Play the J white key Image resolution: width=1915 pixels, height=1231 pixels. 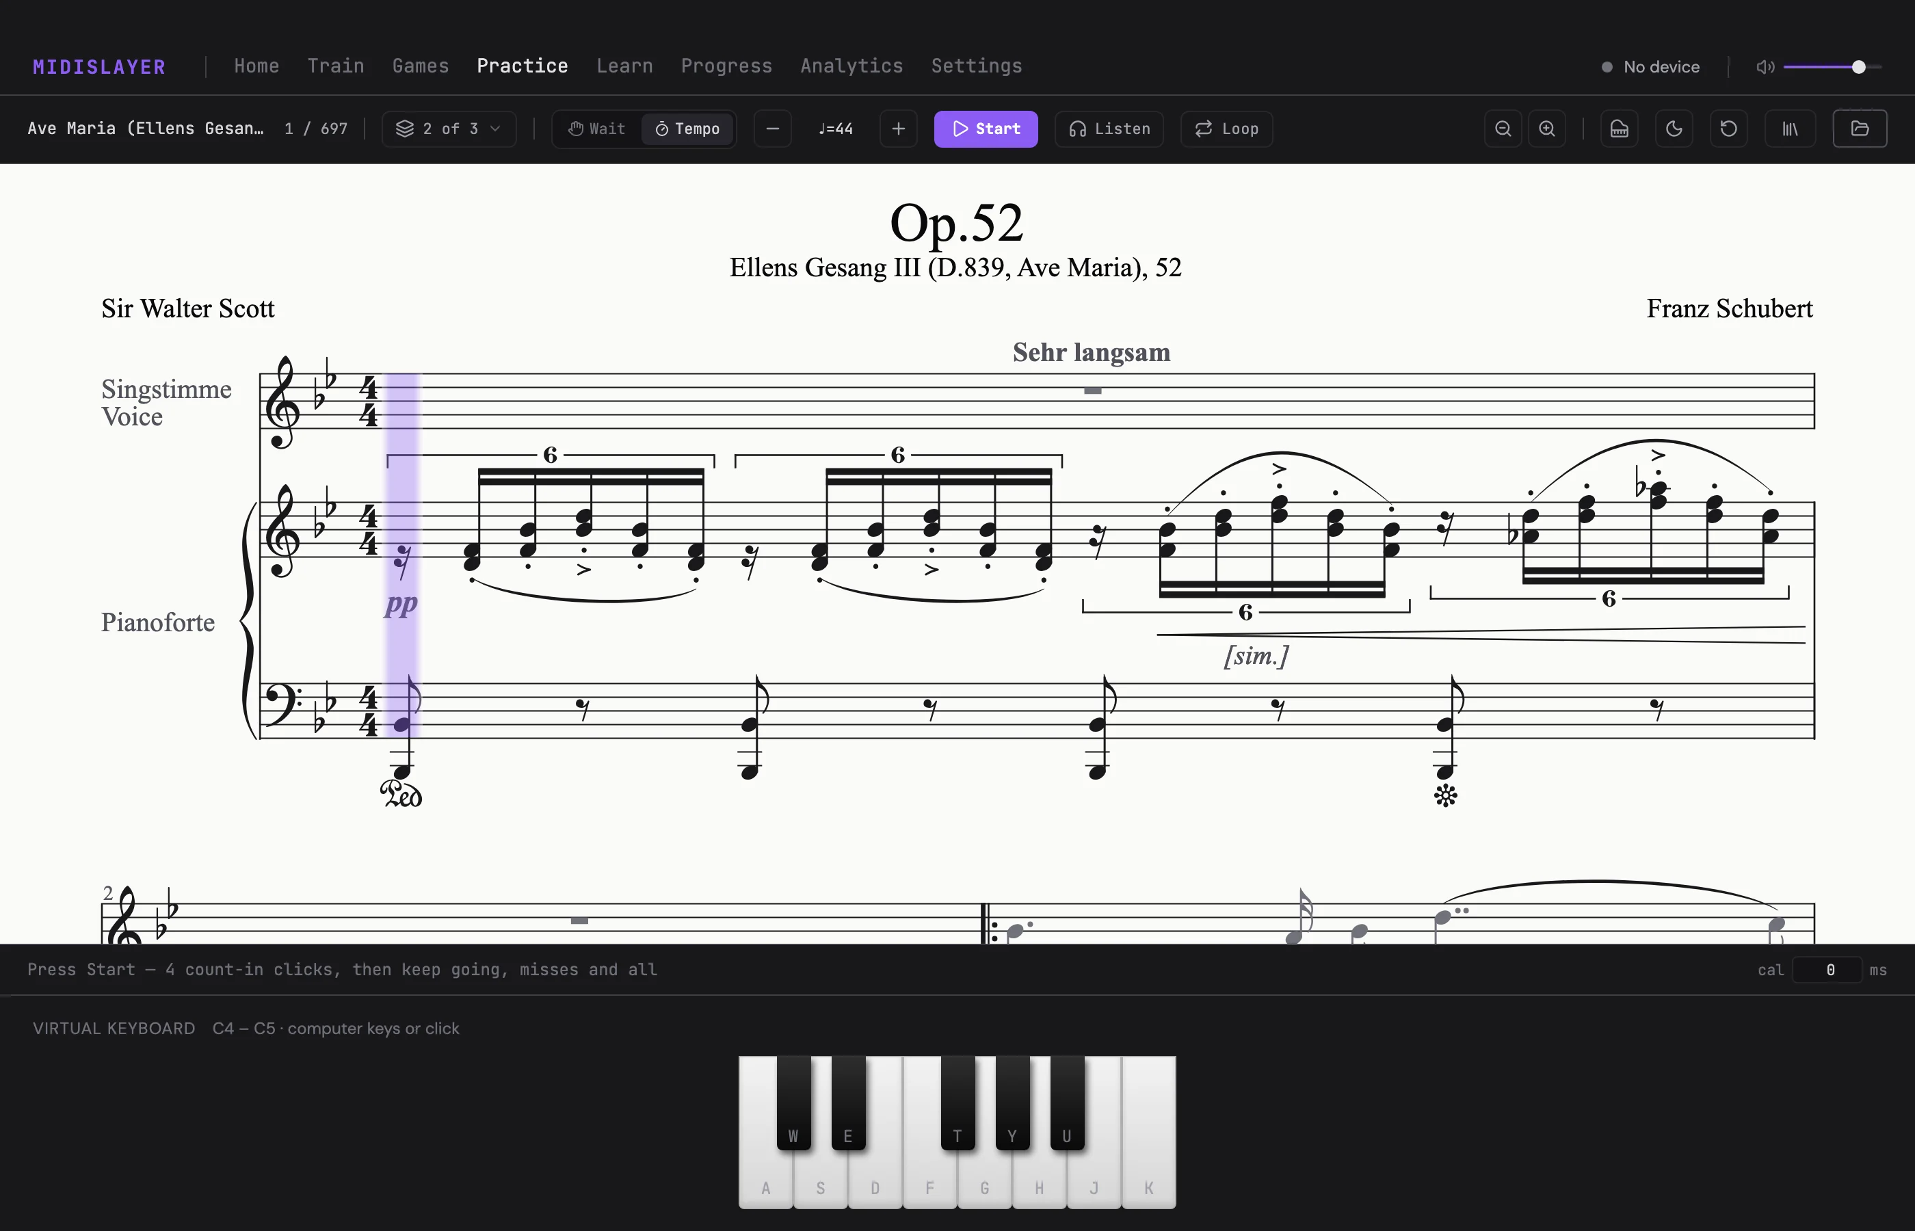click(x=1094, y=1180)
